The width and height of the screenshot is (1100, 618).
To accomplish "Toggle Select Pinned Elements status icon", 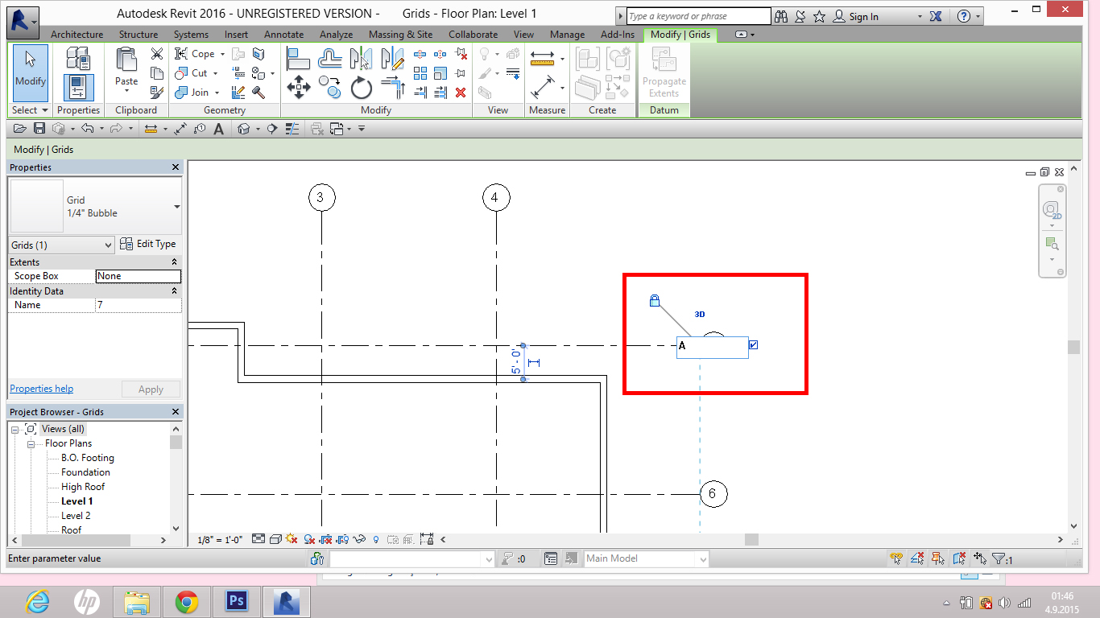I will pyautogui.click(x=938, y=558).
